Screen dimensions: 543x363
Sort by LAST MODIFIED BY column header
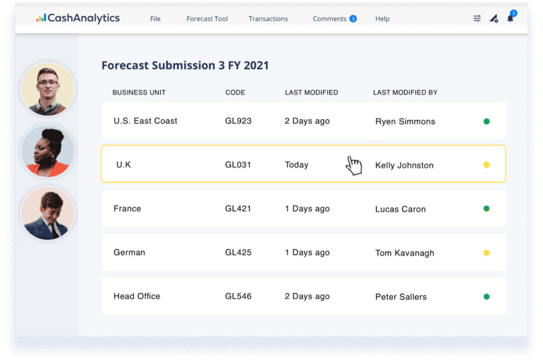405,93
